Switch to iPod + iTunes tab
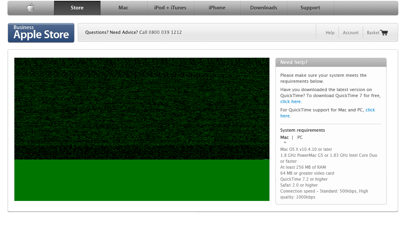This screenshot has width=405, height=226. pos(170,8)
